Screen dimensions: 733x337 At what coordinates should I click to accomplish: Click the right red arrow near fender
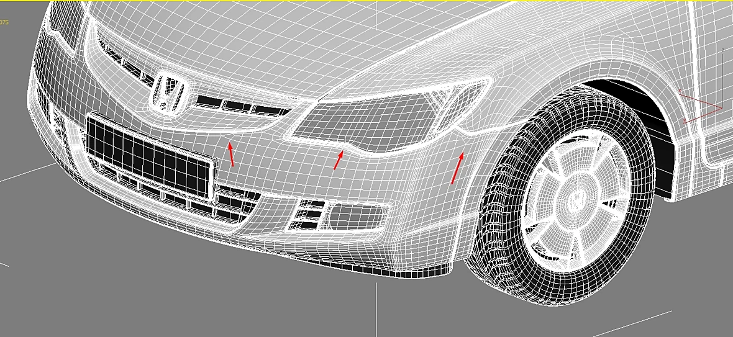pyautogui.click(x=457, y=168)
